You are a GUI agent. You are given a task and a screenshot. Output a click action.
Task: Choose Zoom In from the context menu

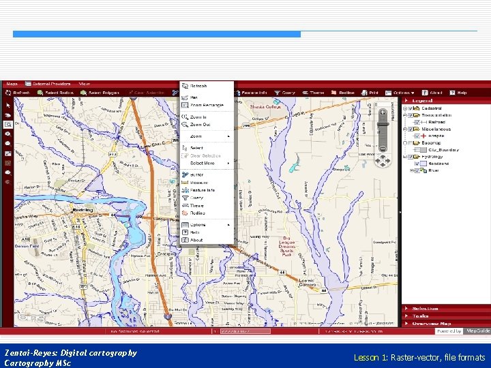(x=207, y=117)
